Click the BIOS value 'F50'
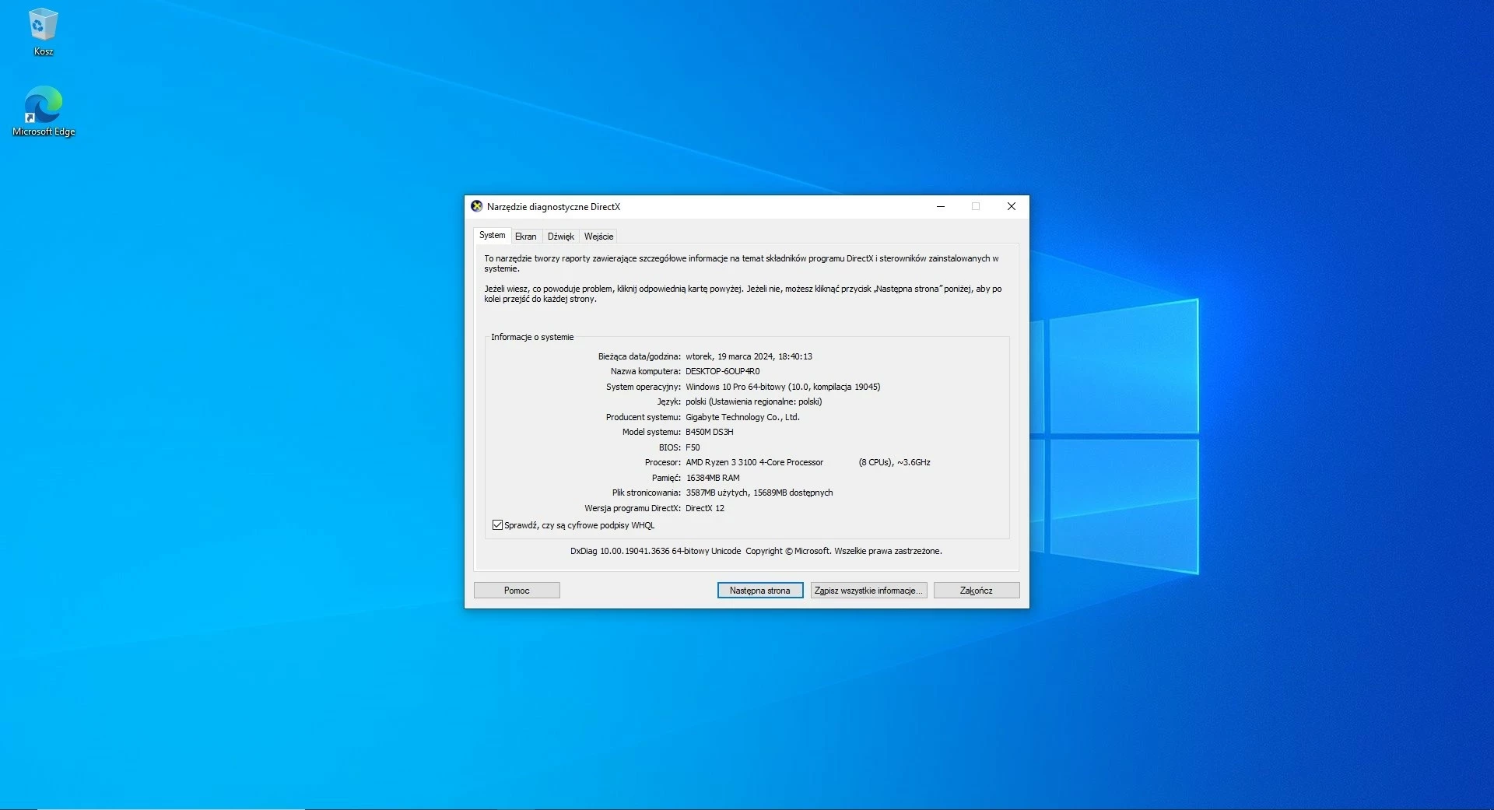 693,447
